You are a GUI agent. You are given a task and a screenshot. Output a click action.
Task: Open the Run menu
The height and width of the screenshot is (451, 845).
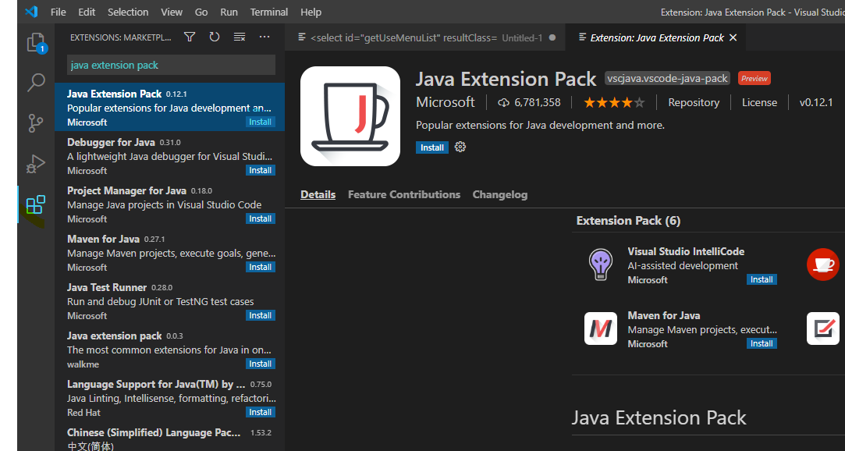pyautogui.click(x=229, y=12)
